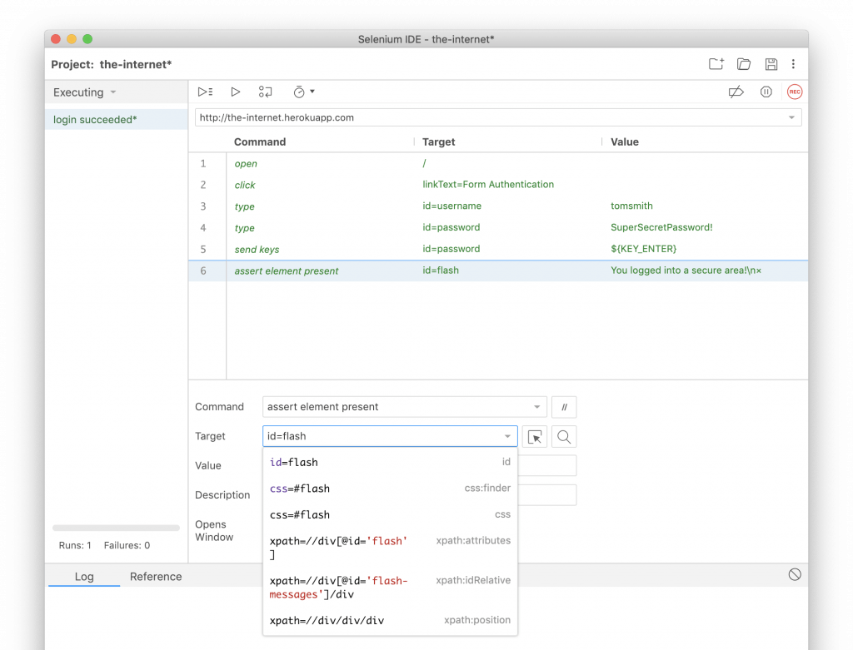This screenshot has width=853, height=650.
Task: Enable the clear-log icon in the Log bar
Action: [794, 573]
